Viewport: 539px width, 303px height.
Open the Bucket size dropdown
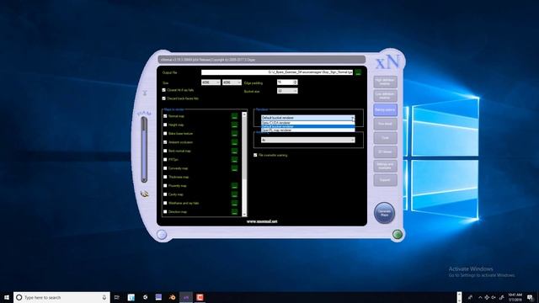287,91
